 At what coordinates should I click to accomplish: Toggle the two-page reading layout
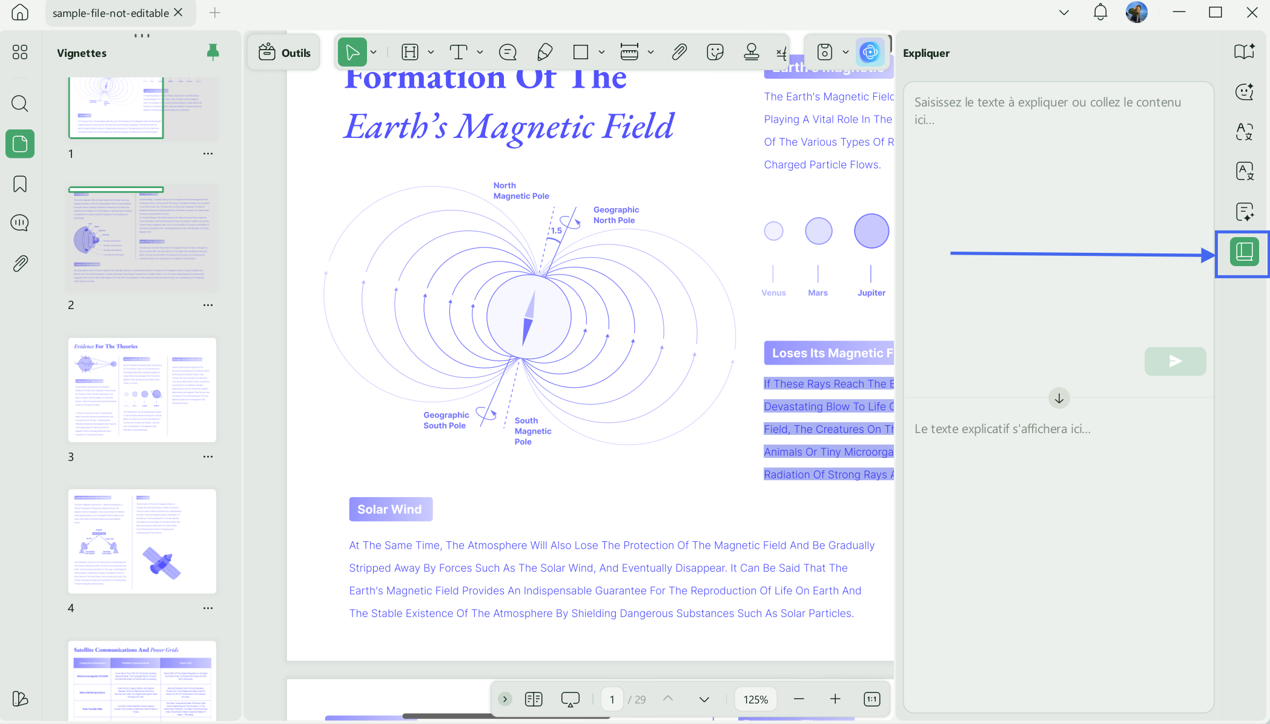[x=534, y=699]
